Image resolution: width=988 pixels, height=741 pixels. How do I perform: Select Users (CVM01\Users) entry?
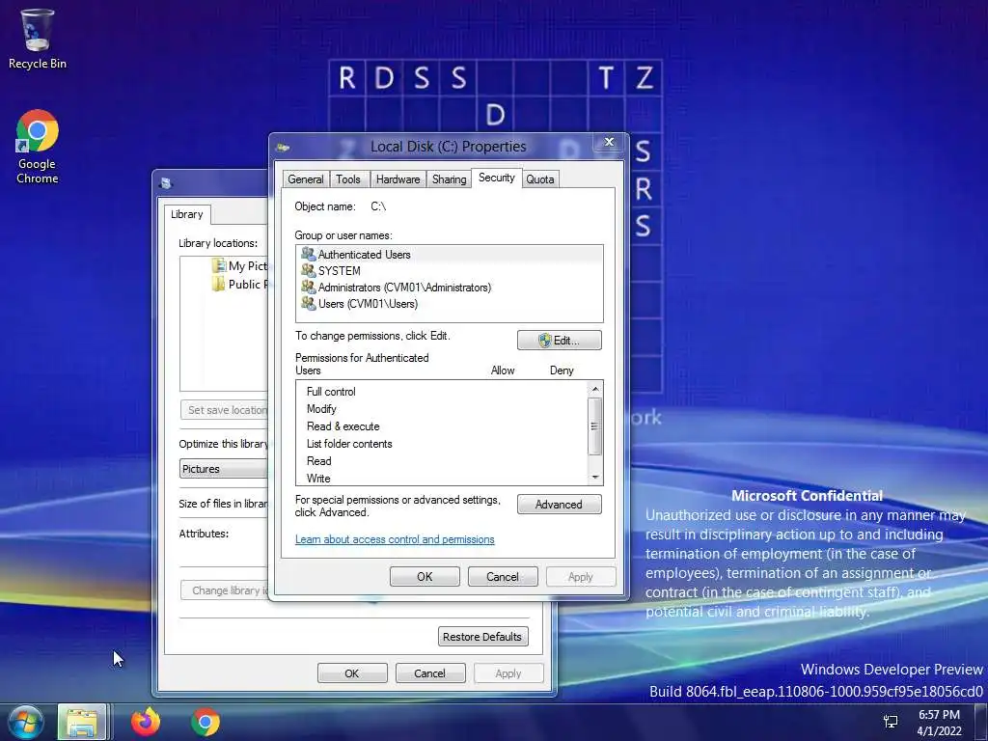click(x=449, y=303)
